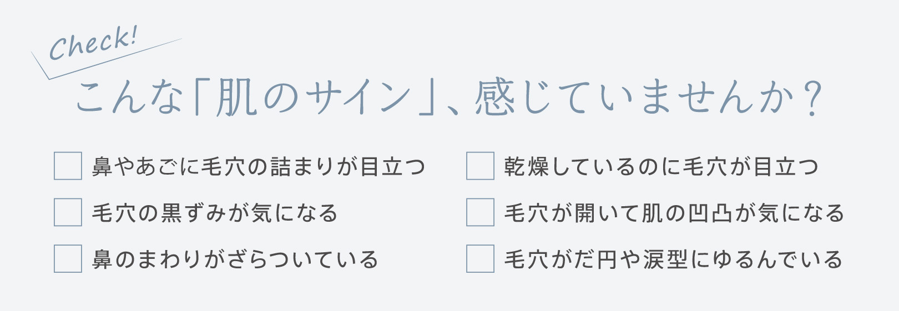Viewport: 899px width, 311px height.
Task: Tick the 乾燥しているのに毛穴が目立つ checkbox
Action: coord(480,166)
